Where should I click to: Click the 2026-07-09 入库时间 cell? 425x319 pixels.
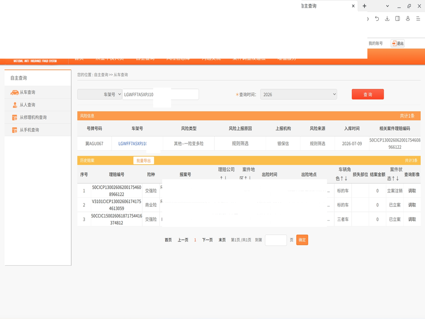click(x=352, y=144)
